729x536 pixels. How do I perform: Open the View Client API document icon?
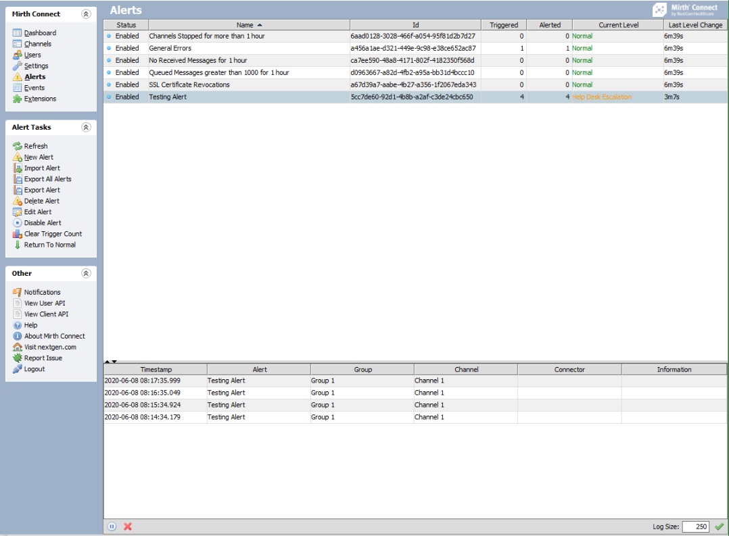[17, 314]
